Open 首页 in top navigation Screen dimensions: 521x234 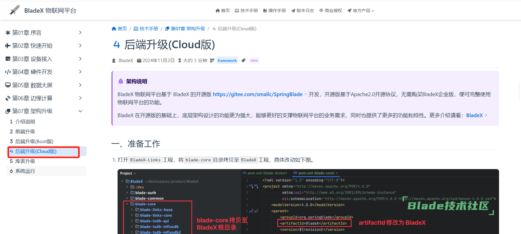click(222, 11)
